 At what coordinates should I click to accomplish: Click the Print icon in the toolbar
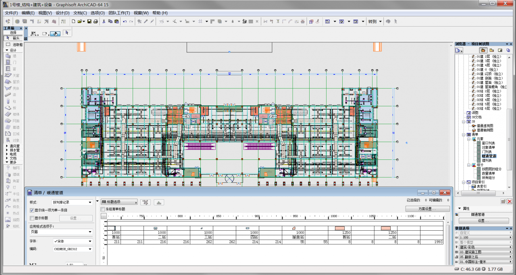click(x=95, y=21)
